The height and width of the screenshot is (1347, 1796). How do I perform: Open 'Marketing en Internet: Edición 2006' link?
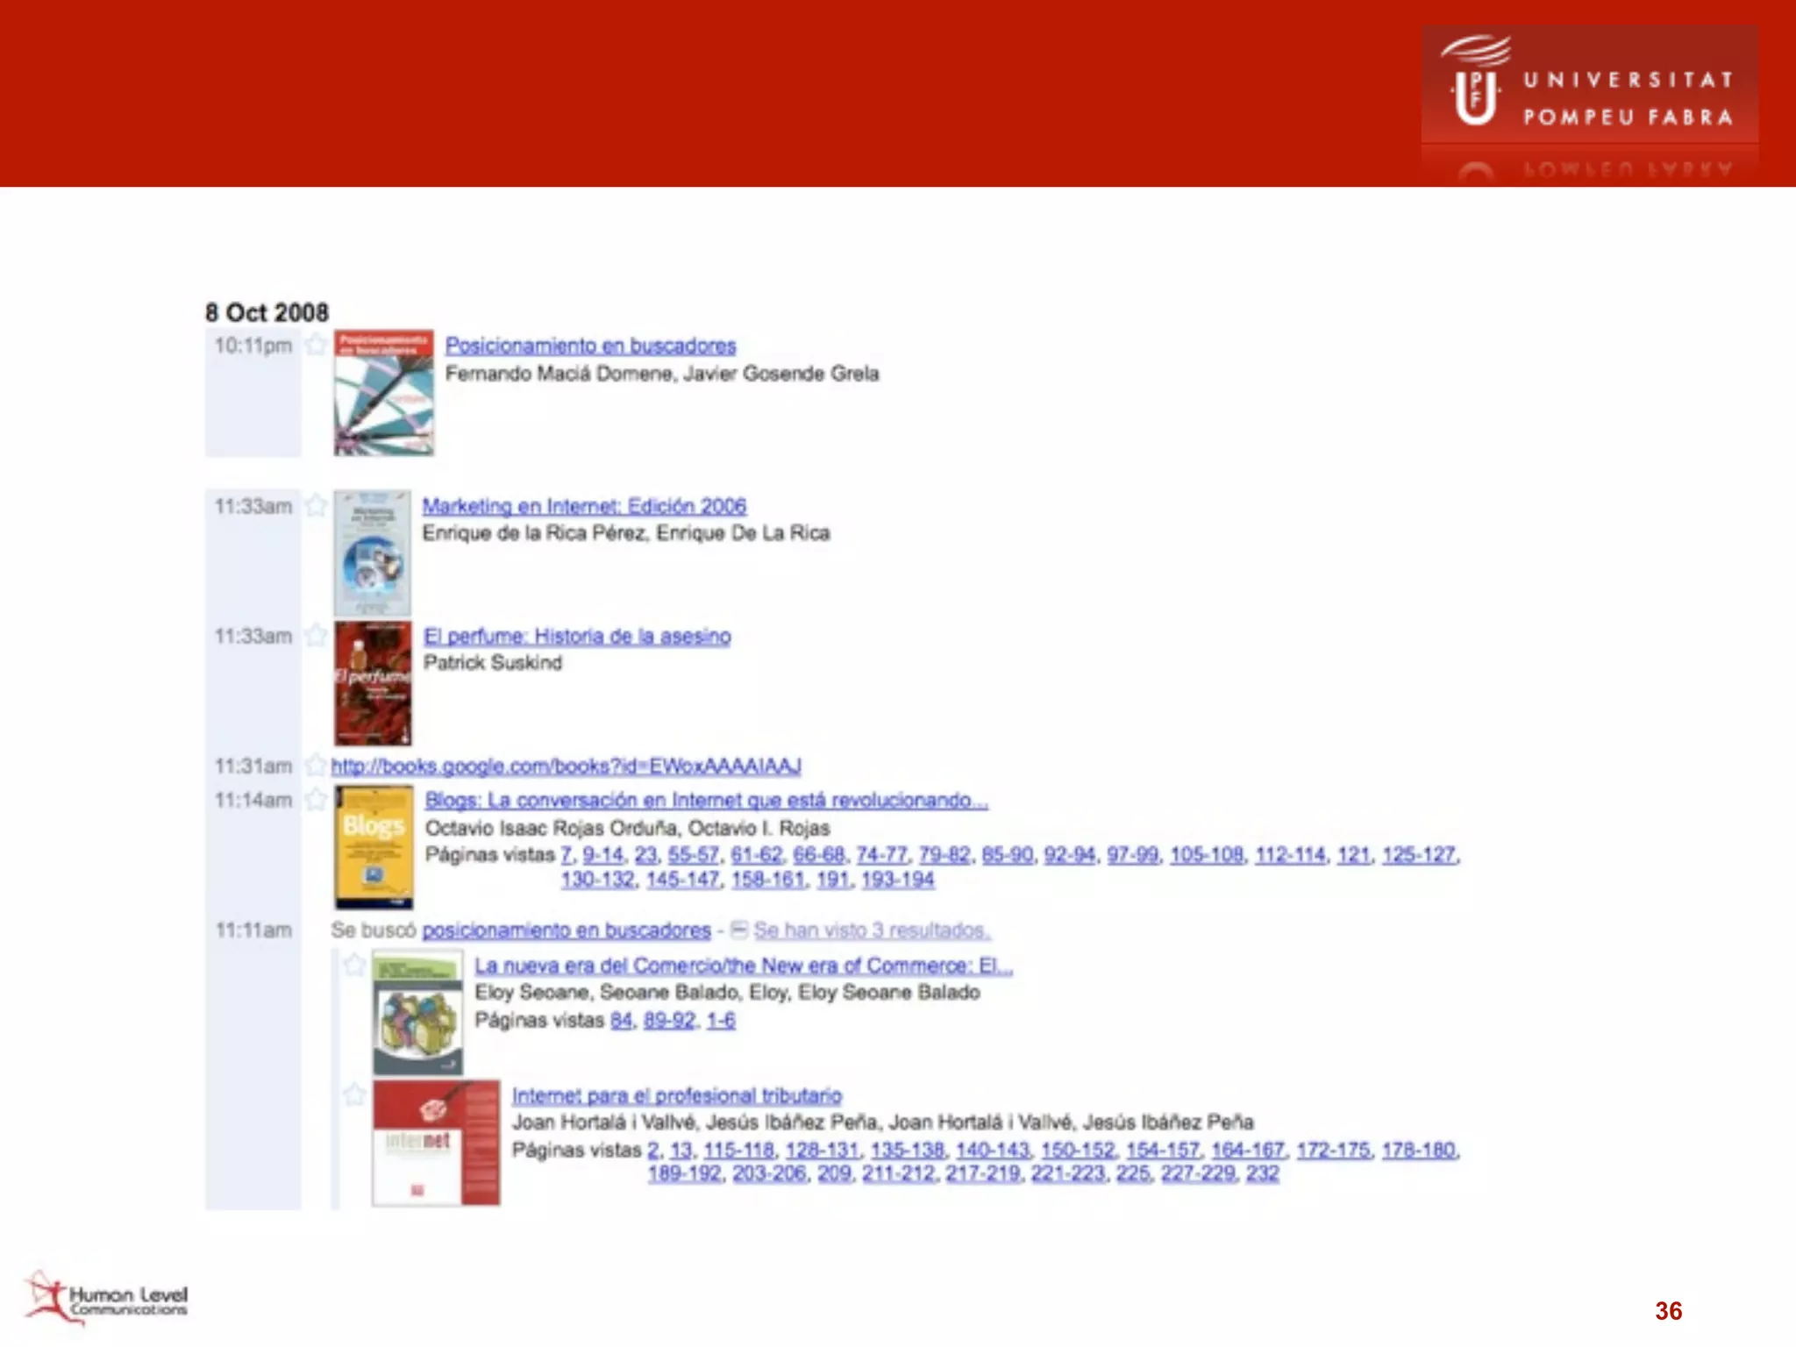click(584, 506)
